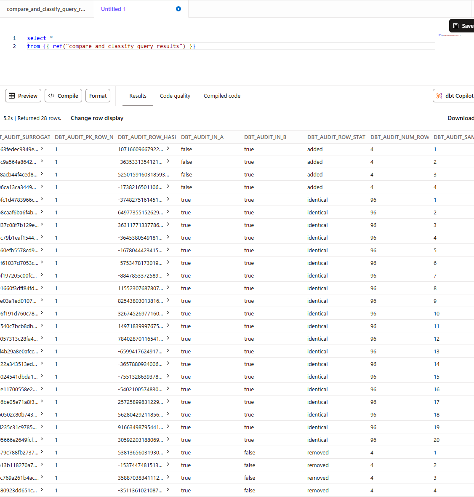Click the Preview button
The image size is (474, 497).
point(23,96)
